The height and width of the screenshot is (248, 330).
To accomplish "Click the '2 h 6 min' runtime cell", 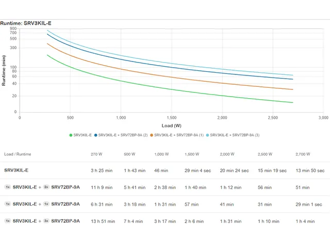I will tap(194, 221).
